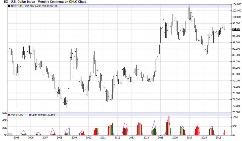Viewport: 242px width, 141px height.
Task: Click the 98.000 price axis label
Action: click(236, 23)
